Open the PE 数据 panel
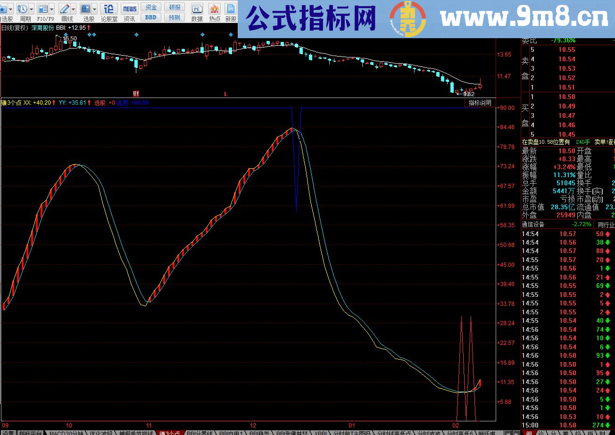 click(x=198, y=8)
